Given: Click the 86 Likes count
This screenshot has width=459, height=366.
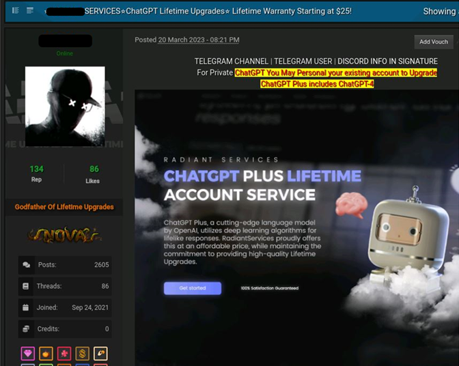Looking at the screenshot, I should coord(94,169).
